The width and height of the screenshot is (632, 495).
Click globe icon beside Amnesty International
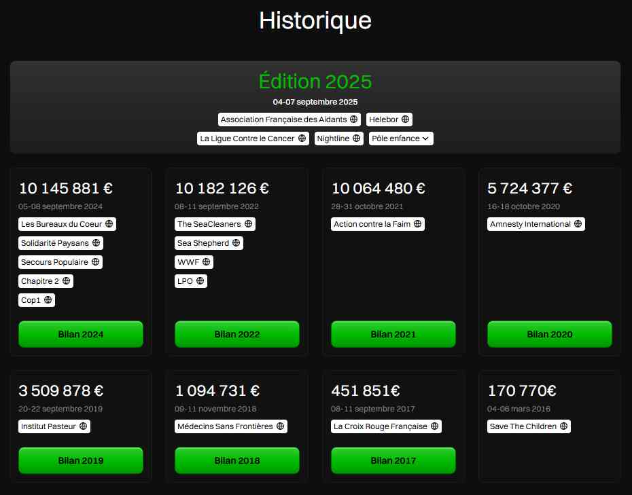click(578, 224)
